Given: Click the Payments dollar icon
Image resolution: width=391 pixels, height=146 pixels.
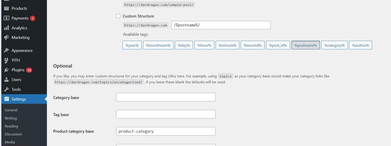Looking at the screenshot, I should point(7,18).
